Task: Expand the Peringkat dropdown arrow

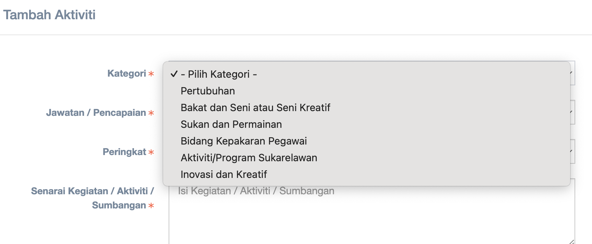Action: click(x=572, y=151)
